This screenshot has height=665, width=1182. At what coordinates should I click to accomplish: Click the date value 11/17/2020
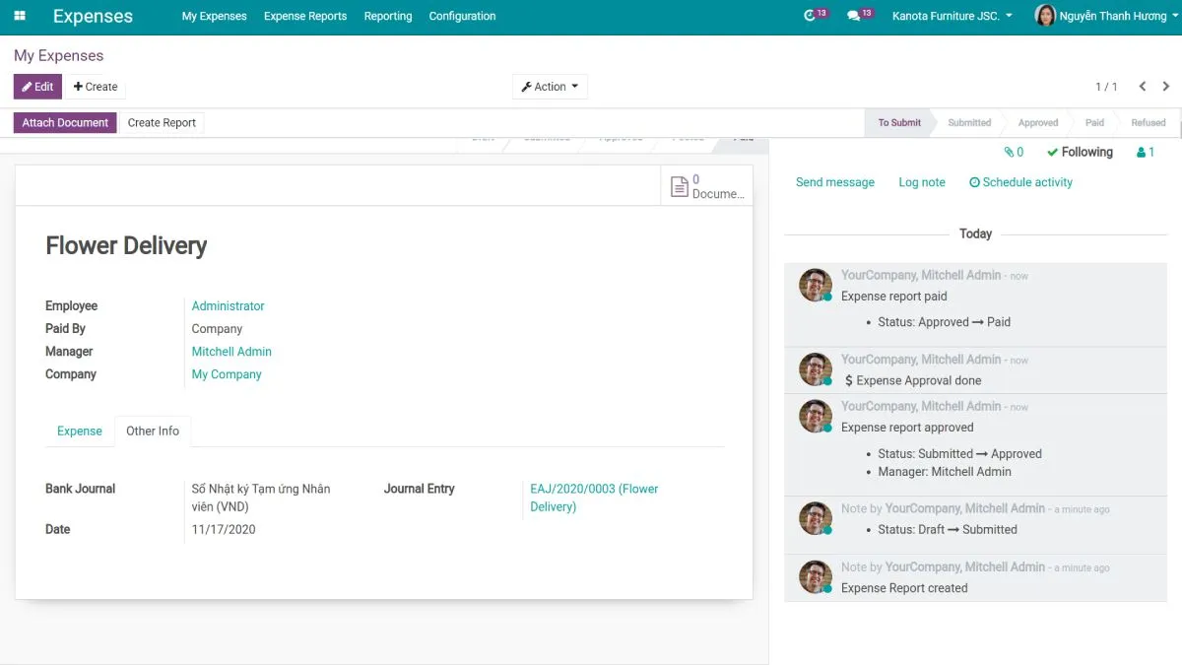(224, 529)
